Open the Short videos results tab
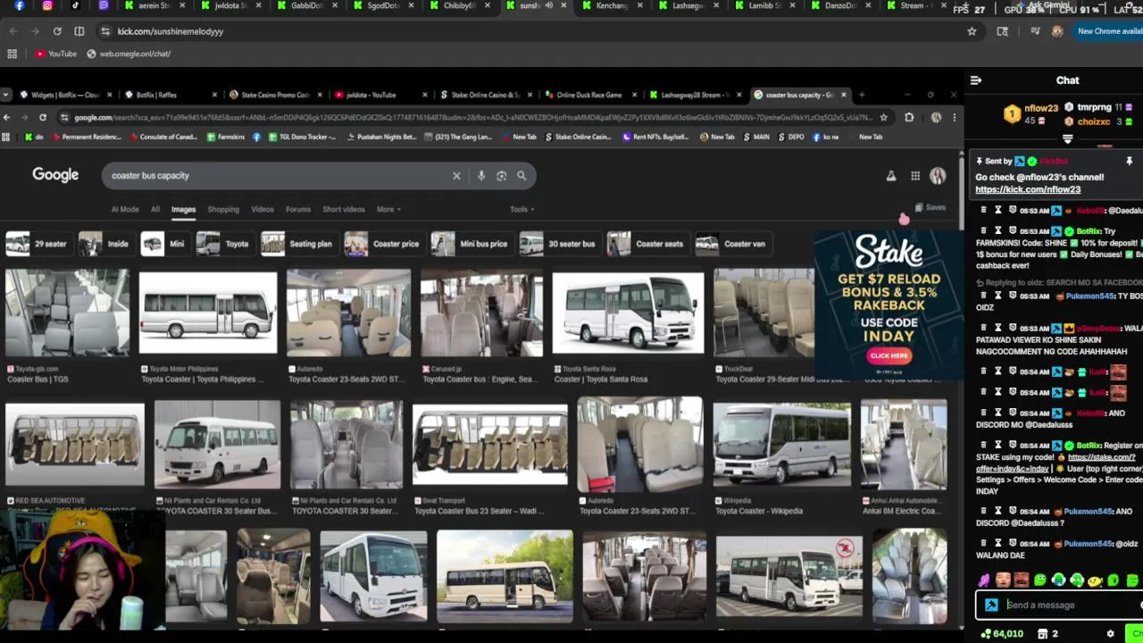1143x643 pixels. tap(344, 209)
